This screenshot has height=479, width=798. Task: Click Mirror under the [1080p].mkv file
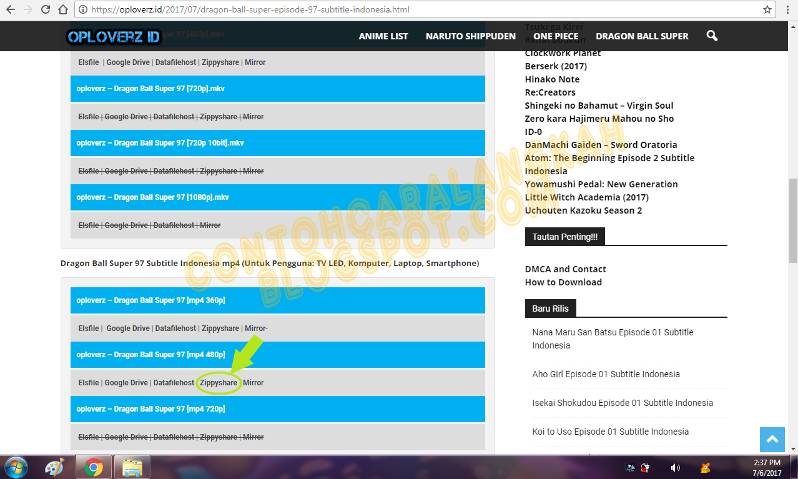pyautogui.click(x=210, y=225)
